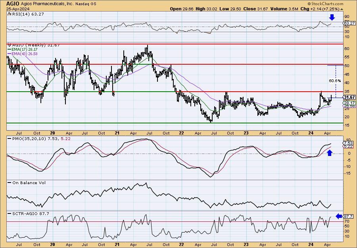
Task: Click the 60 level on price axis
Action: 347,48
